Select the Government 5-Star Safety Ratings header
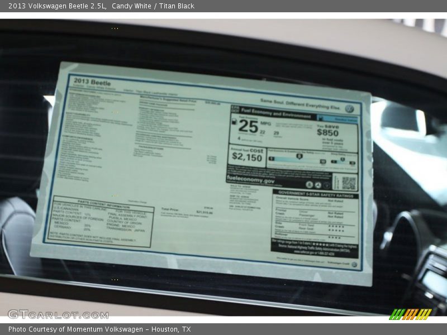The height and width of the screenshot is (335, 447). click(316, 194)
